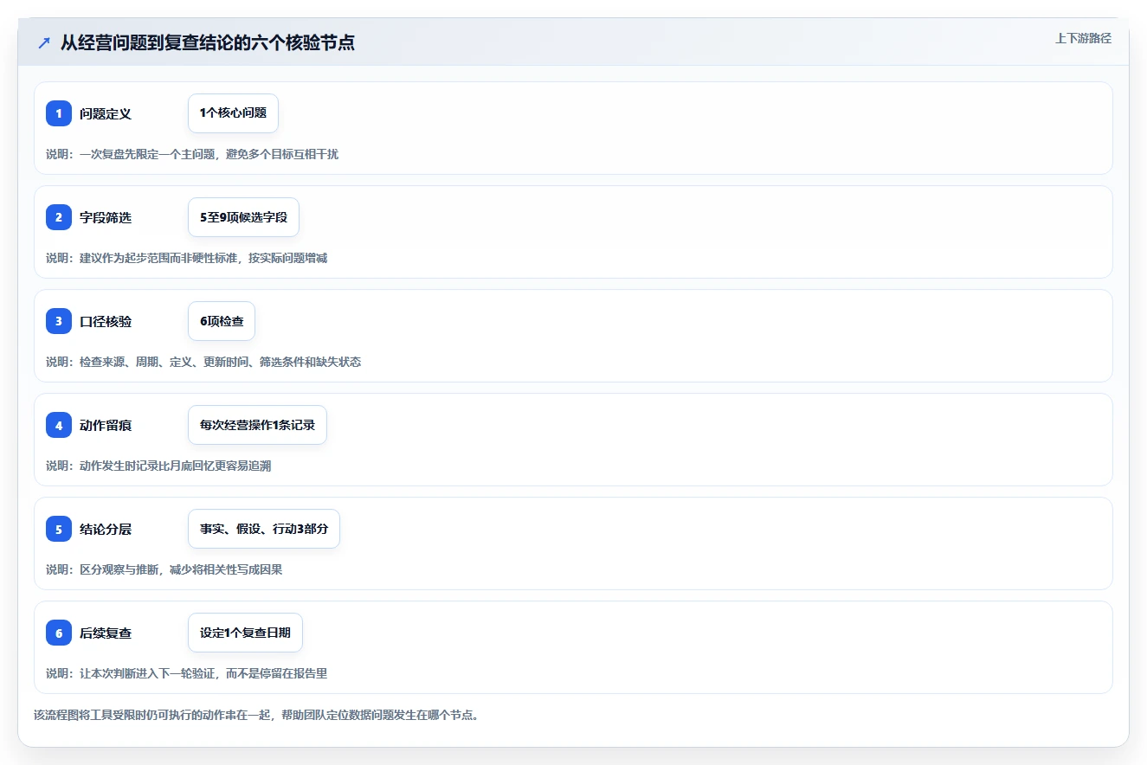Click the note about 按实际问题增减
The width and height of the screenshot is (1147, 765).
[x=186, y=258]
